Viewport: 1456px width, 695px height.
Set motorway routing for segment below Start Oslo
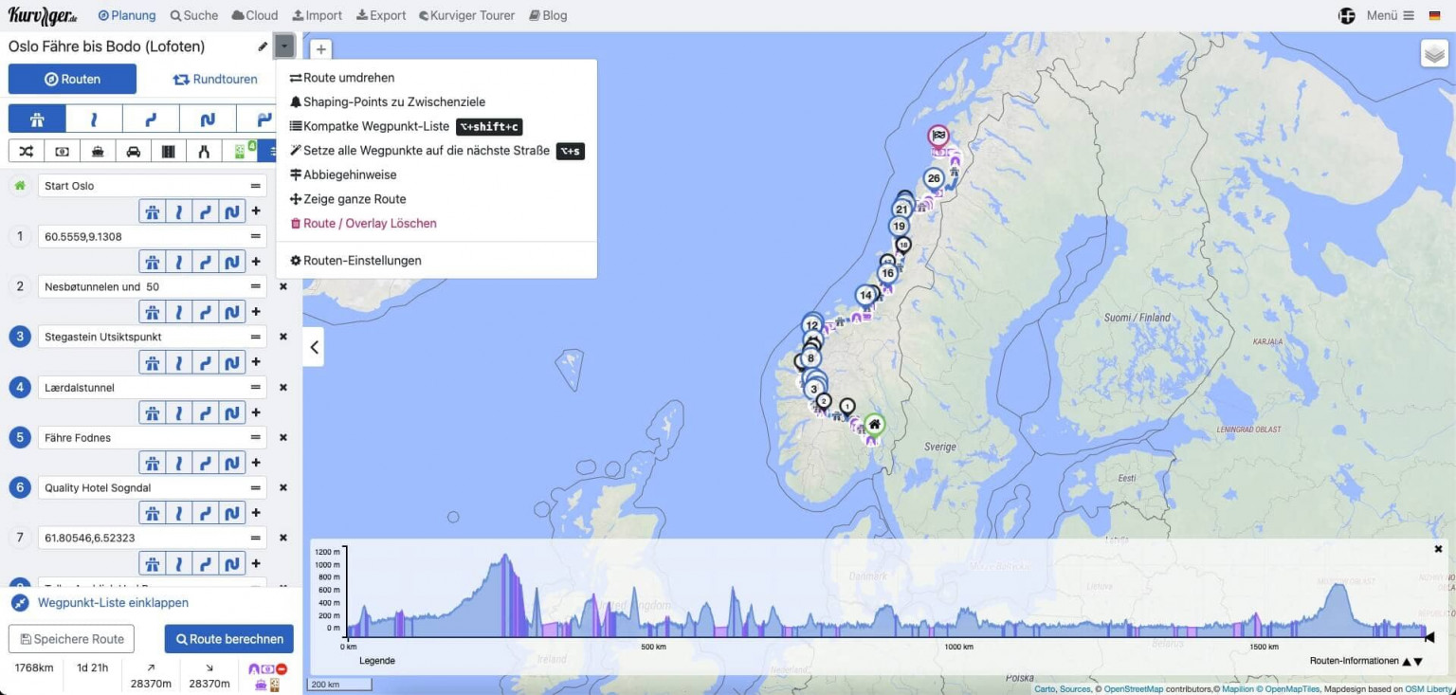click(152, 210)
